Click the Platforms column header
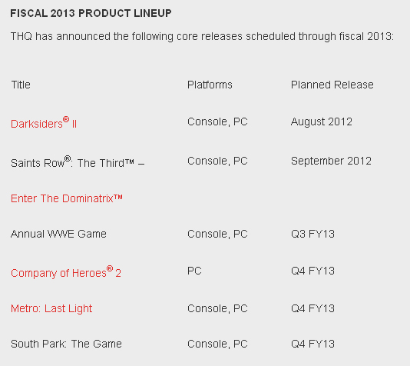Image resolution: width=410 pixels, height=366 pixels. click(210, 85)
